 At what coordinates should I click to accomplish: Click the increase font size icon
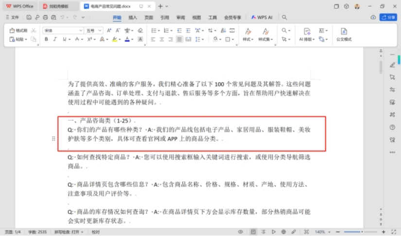(x=109, y=30)
